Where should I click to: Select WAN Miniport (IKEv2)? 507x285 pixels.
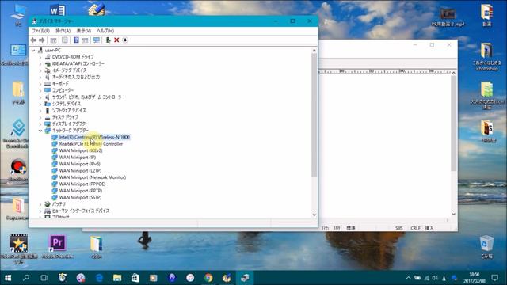(81, 150)
